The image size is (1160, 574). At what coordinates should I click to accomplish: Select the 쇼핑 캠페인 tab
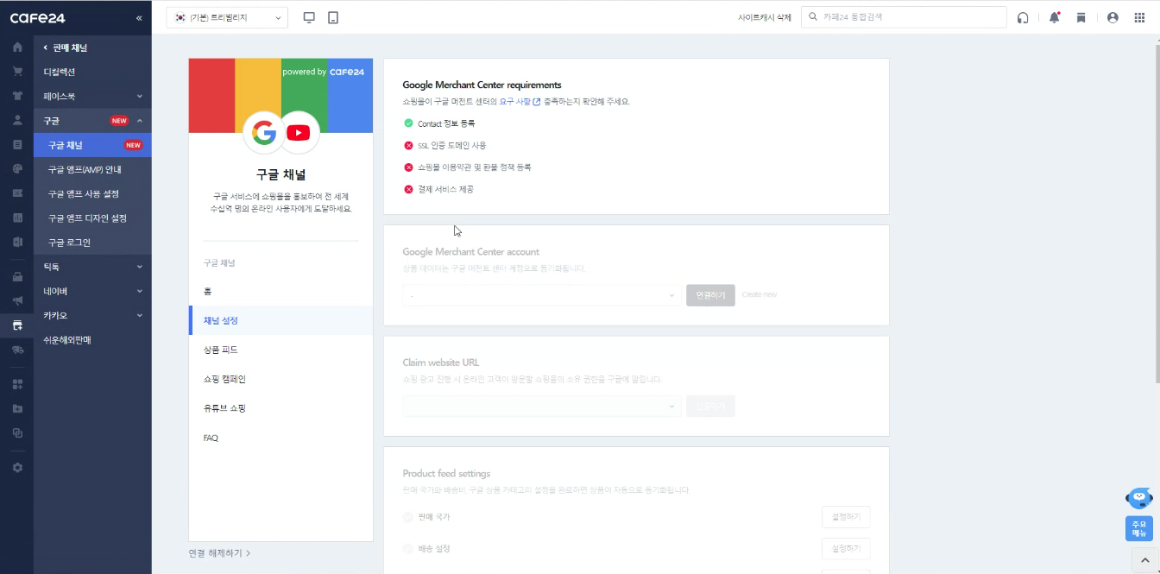tap(281, 379)
